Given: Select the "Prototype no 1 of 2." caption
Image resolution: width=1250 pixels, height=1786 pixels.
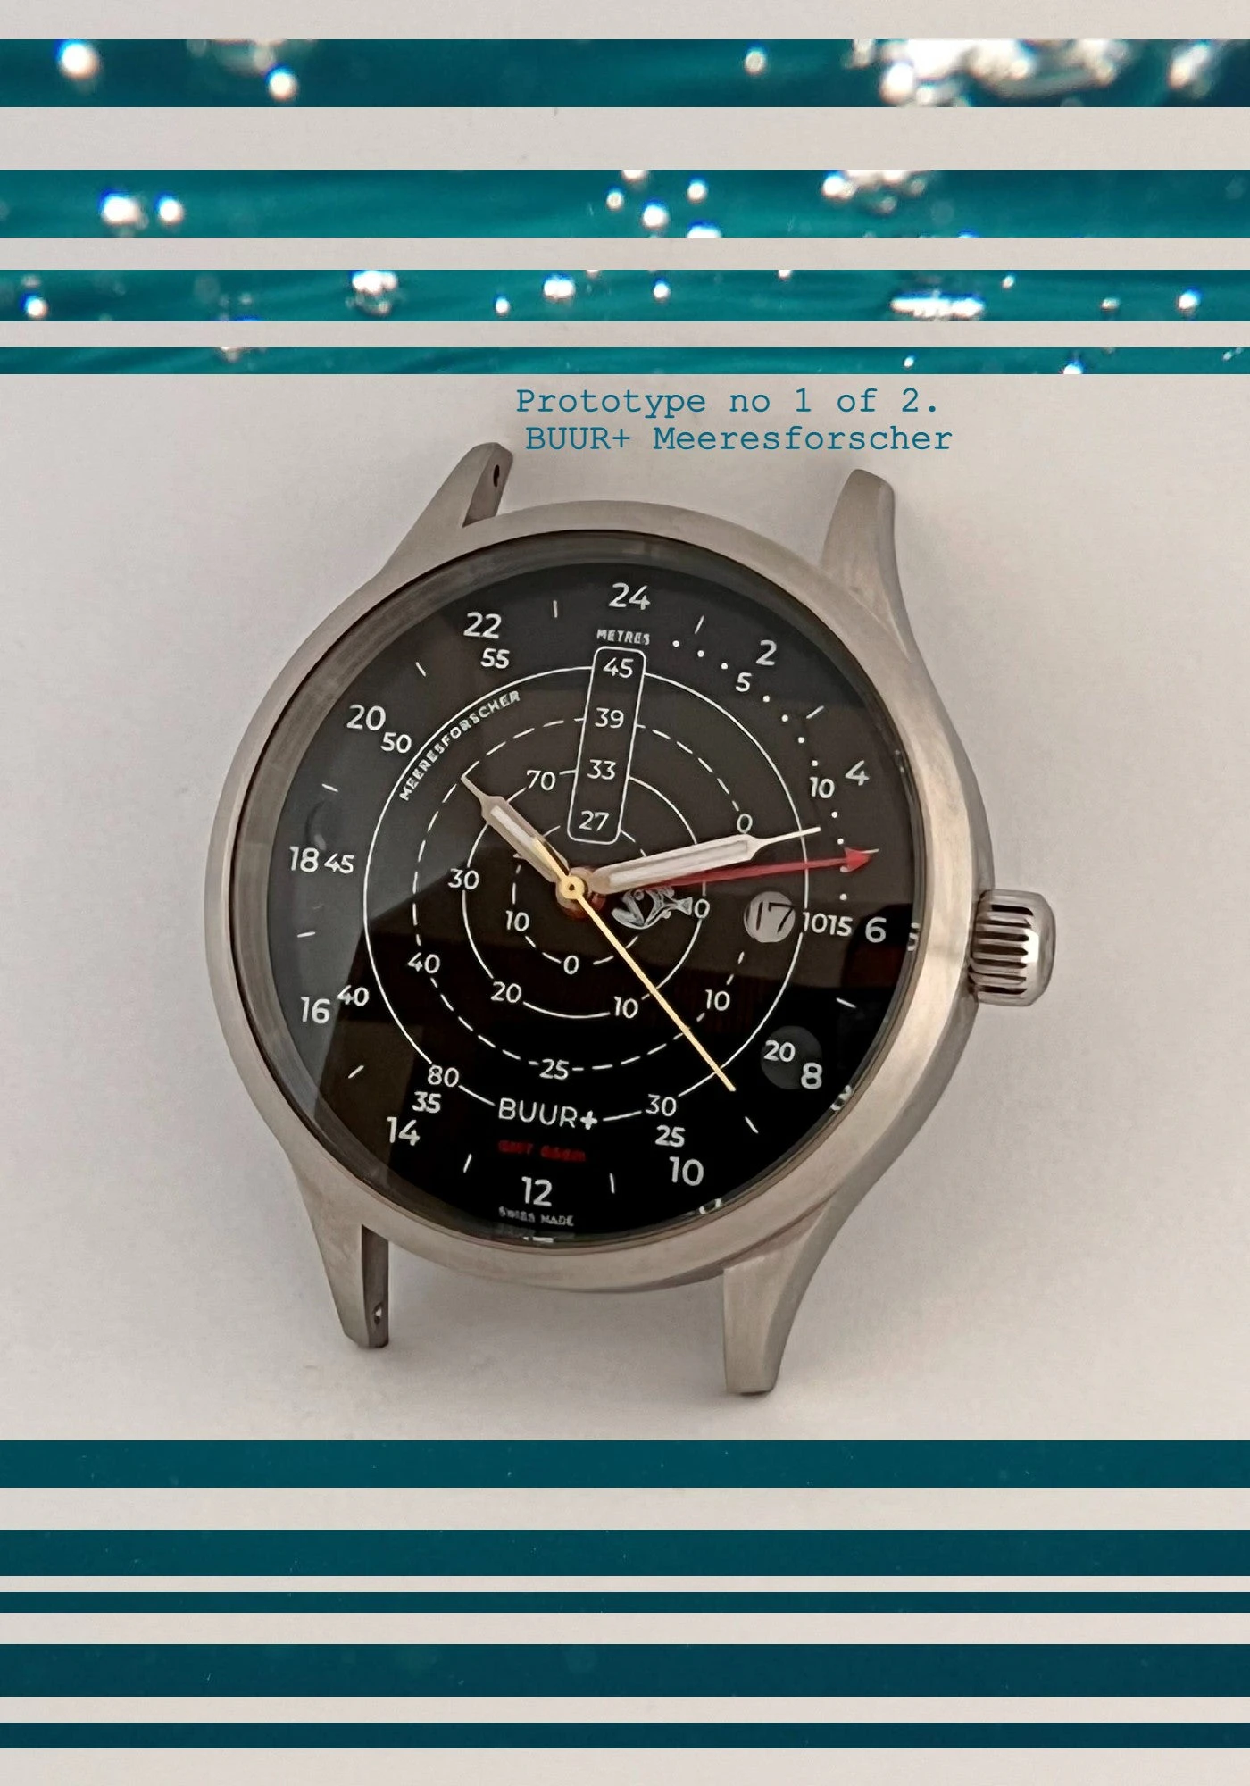Looking at the screenshot, I should click(728, 402).
